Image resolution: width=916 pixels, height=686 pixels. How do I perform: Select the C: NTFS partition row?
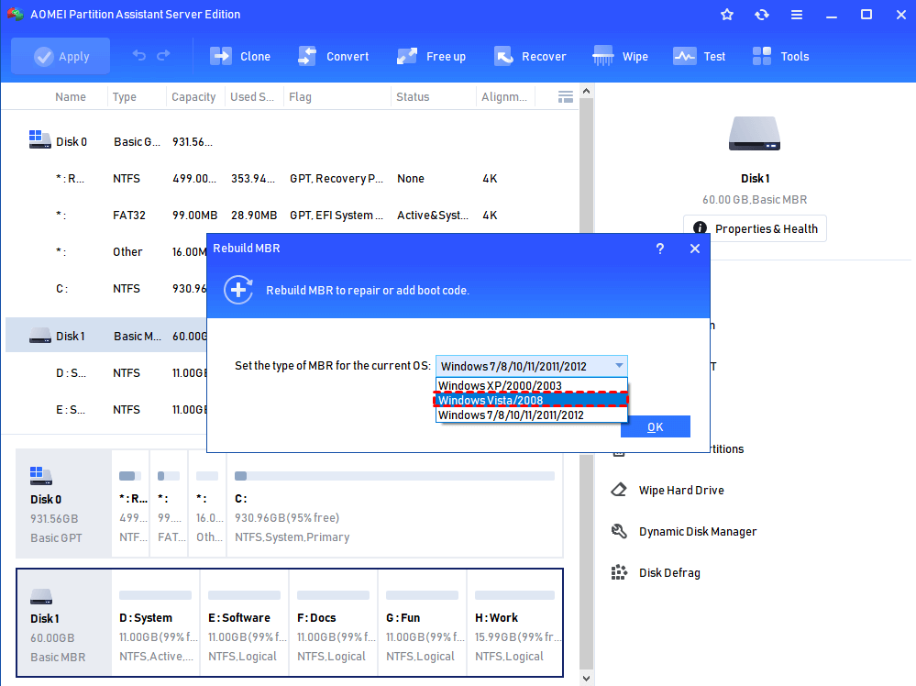click(x=106, y=289)
